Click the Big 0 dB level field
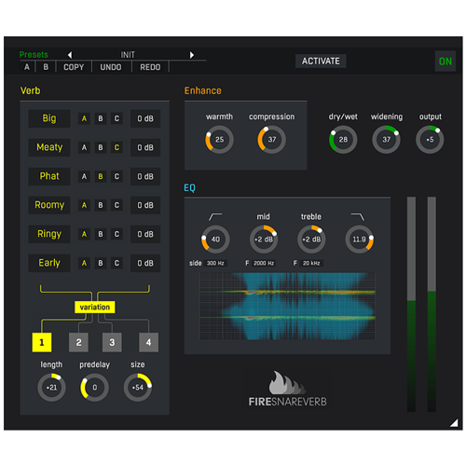The image size is (466, 466). tap(145, 118)
